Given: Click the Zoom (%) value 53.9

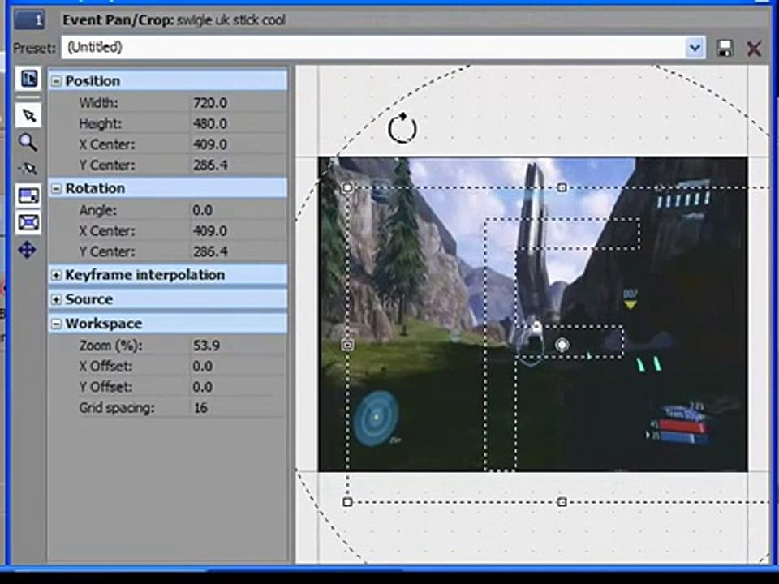Looking at the screenshot, I should (206, 346).
